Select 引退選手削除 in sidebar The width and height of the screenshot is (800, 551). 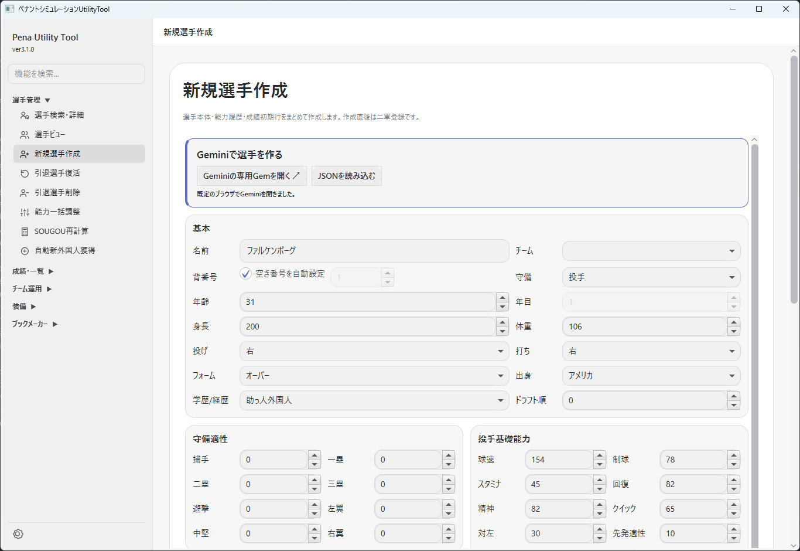(79, 193)
